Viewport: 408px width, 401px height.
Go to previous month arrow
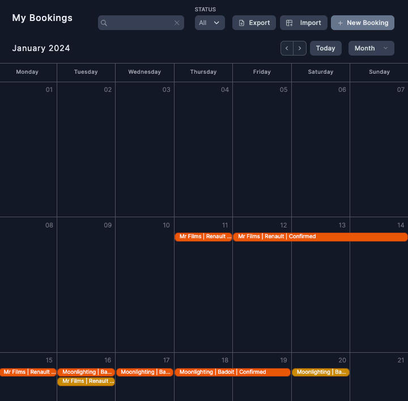coord(287,48)
